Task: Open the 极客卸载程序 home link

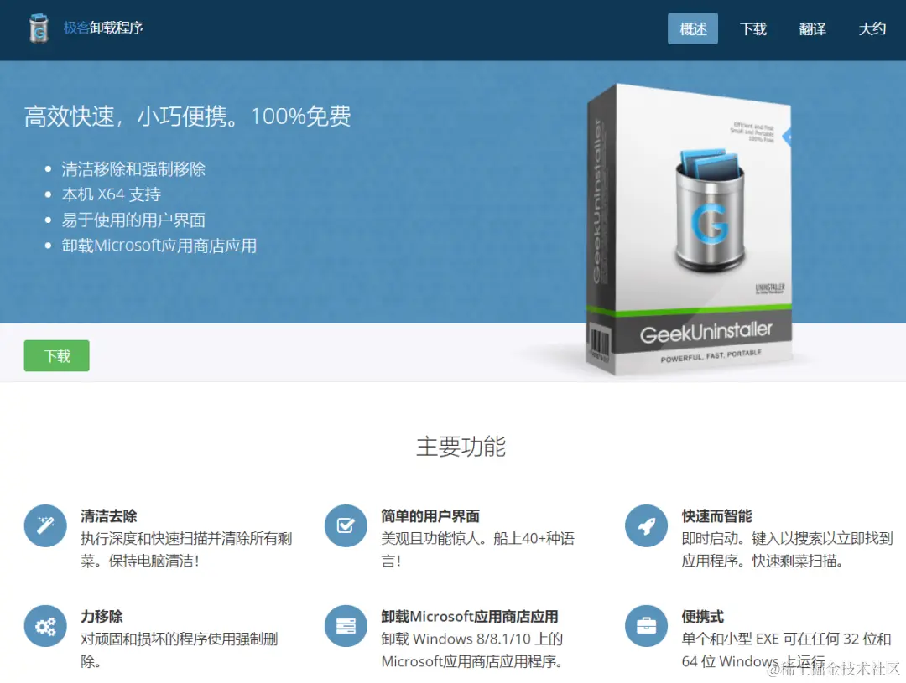Action: point(103,28)
